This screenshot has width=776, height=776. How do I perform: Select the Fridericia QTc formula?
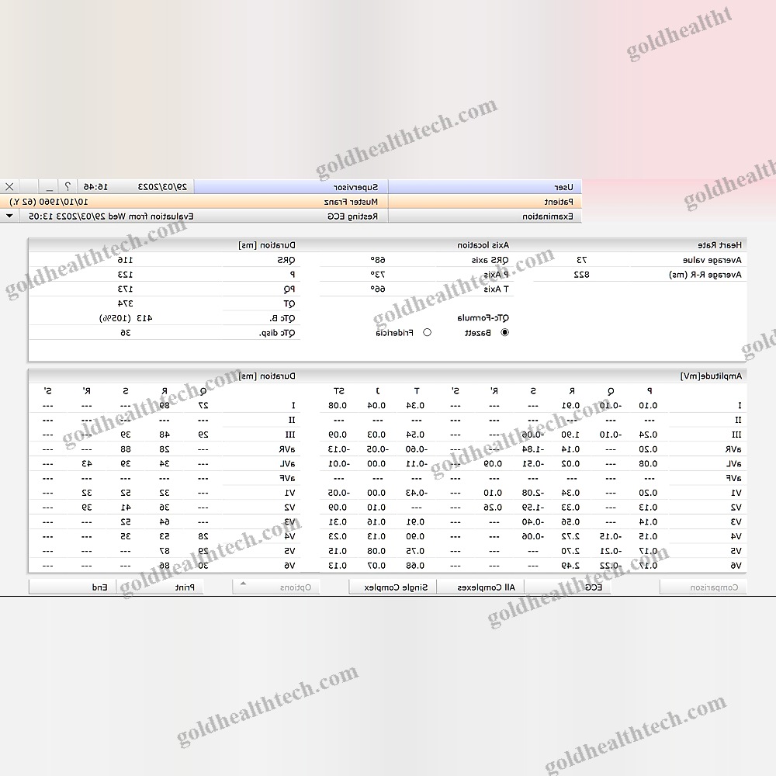pos(427,333)
